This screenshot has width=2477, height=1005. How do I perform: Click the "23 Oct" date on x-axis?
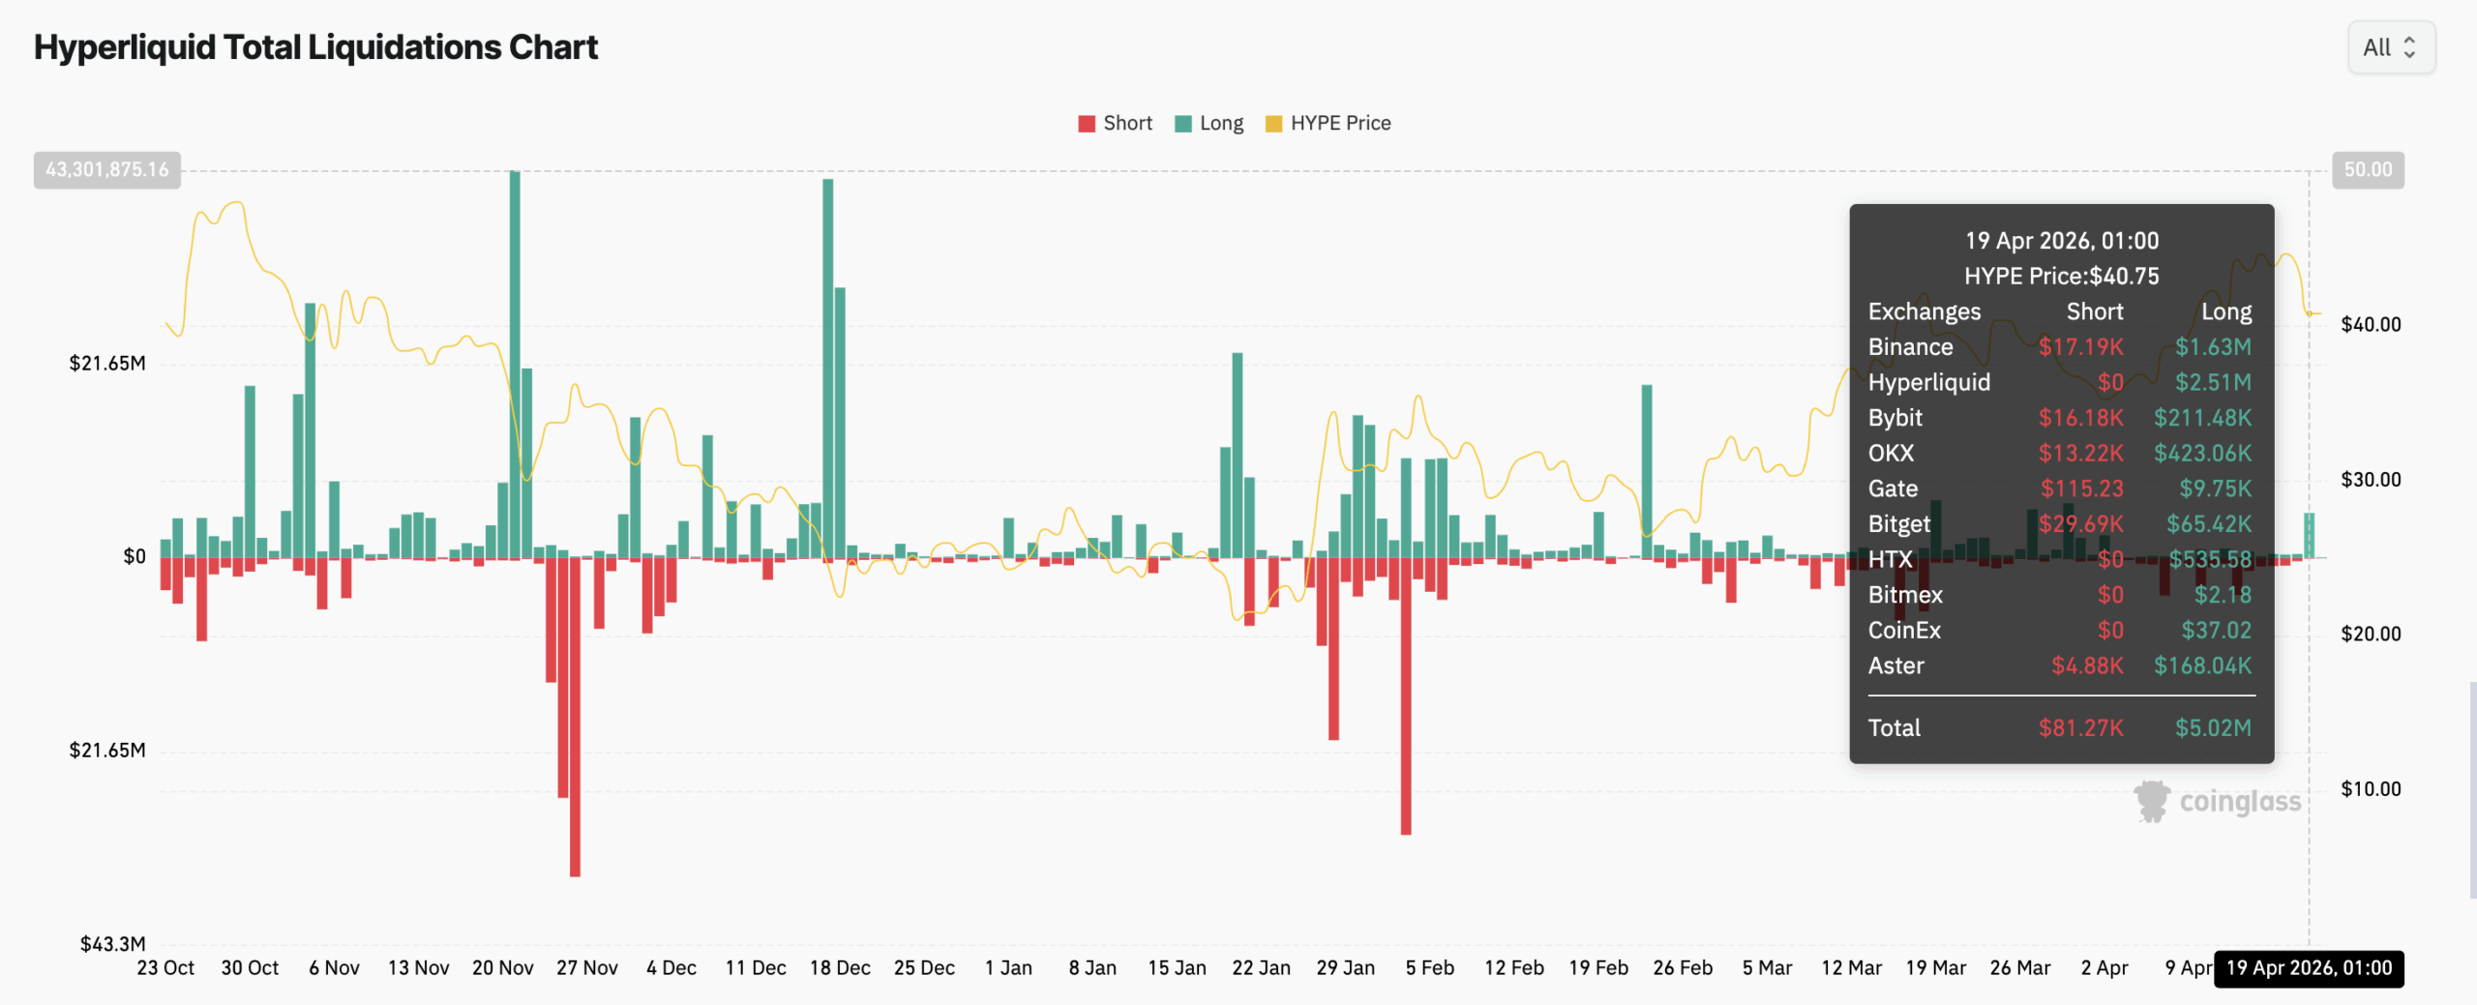[x=165, y=968]
